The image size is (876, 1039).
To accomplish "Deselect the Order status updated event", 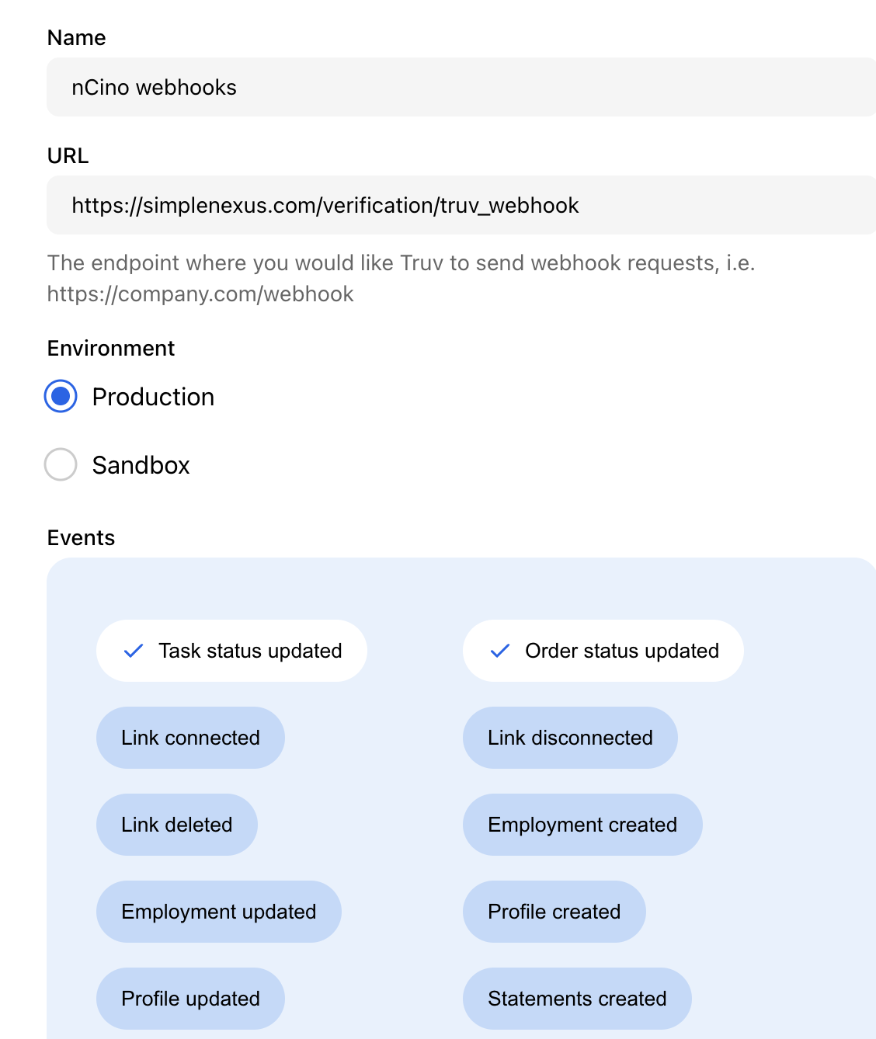I will coord(603,651).
